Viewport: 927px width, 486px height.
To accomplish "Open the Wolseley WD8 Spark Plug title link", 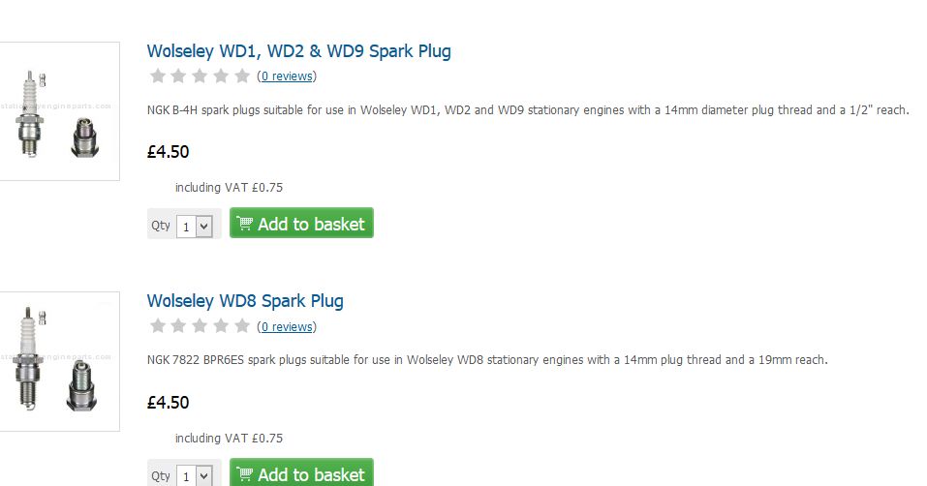I will point(245,301).
